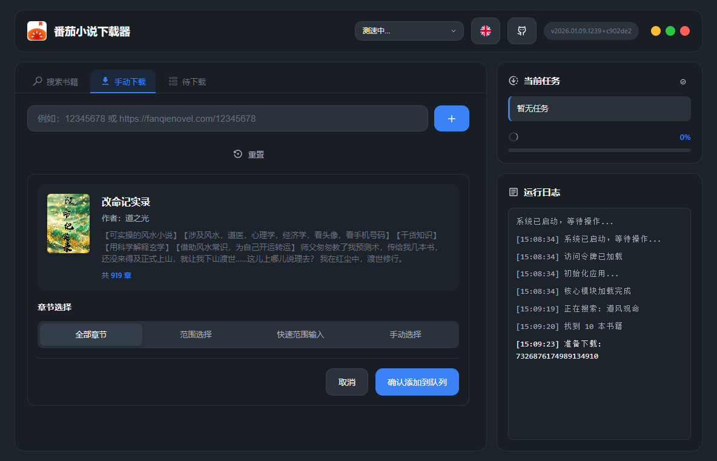The width and height of the screenshot is (717, 461).
Task: Click 确认添加到队列 button
Action: tap(417, 382)
